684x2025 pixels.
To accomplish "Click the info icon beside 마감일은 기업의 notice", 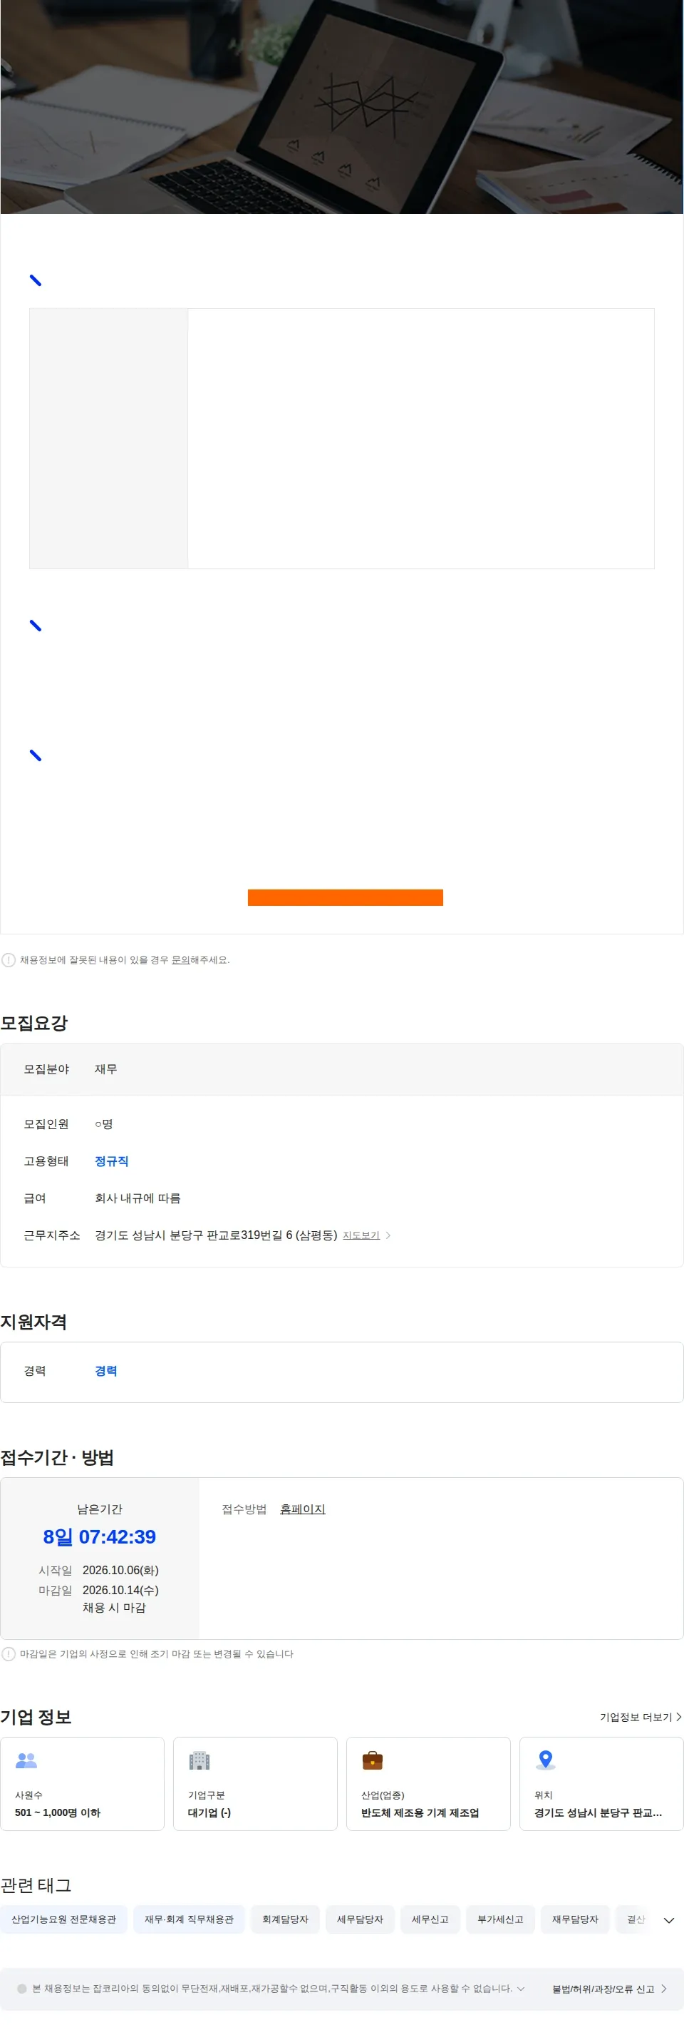I will point(9,1654).
